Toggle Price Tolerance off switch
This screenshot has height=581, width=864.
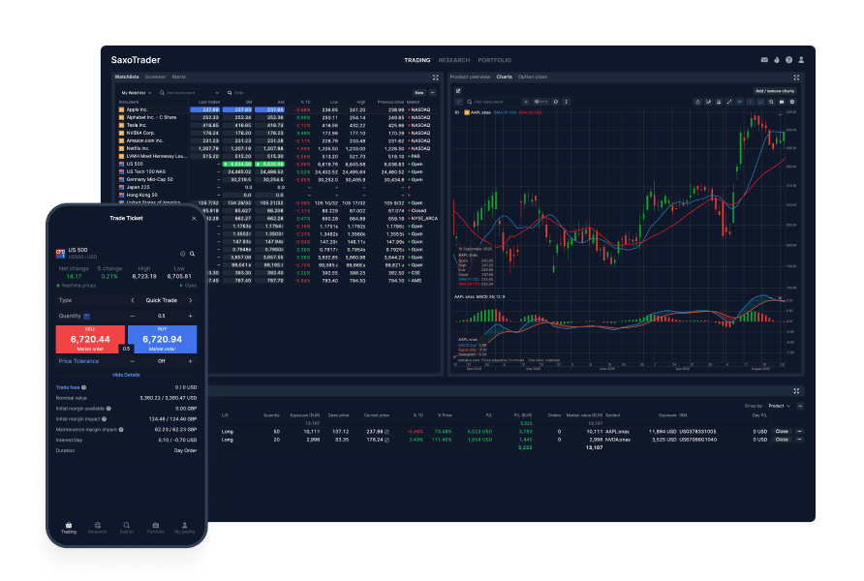pos(162,361)
